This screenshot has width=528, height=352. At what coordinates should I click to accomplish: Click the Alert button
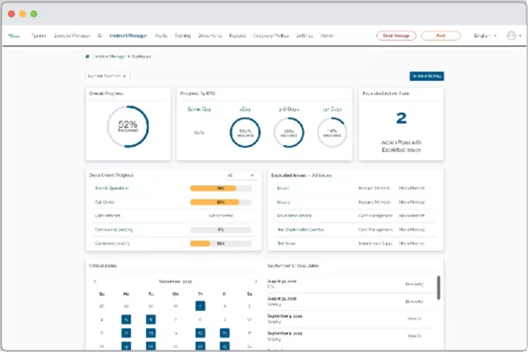point(441,35)
